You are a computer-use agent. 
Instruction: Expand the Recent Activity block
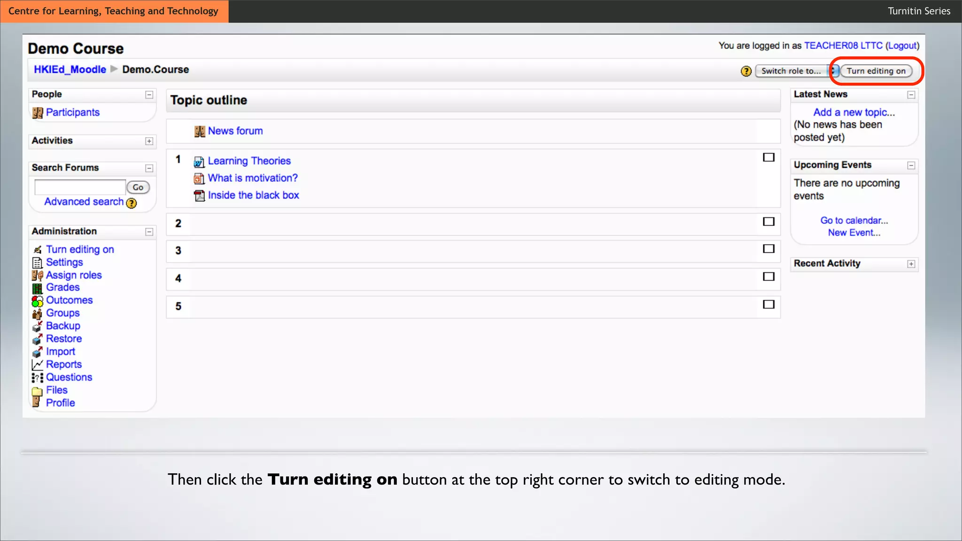click(x=911, y=264)
